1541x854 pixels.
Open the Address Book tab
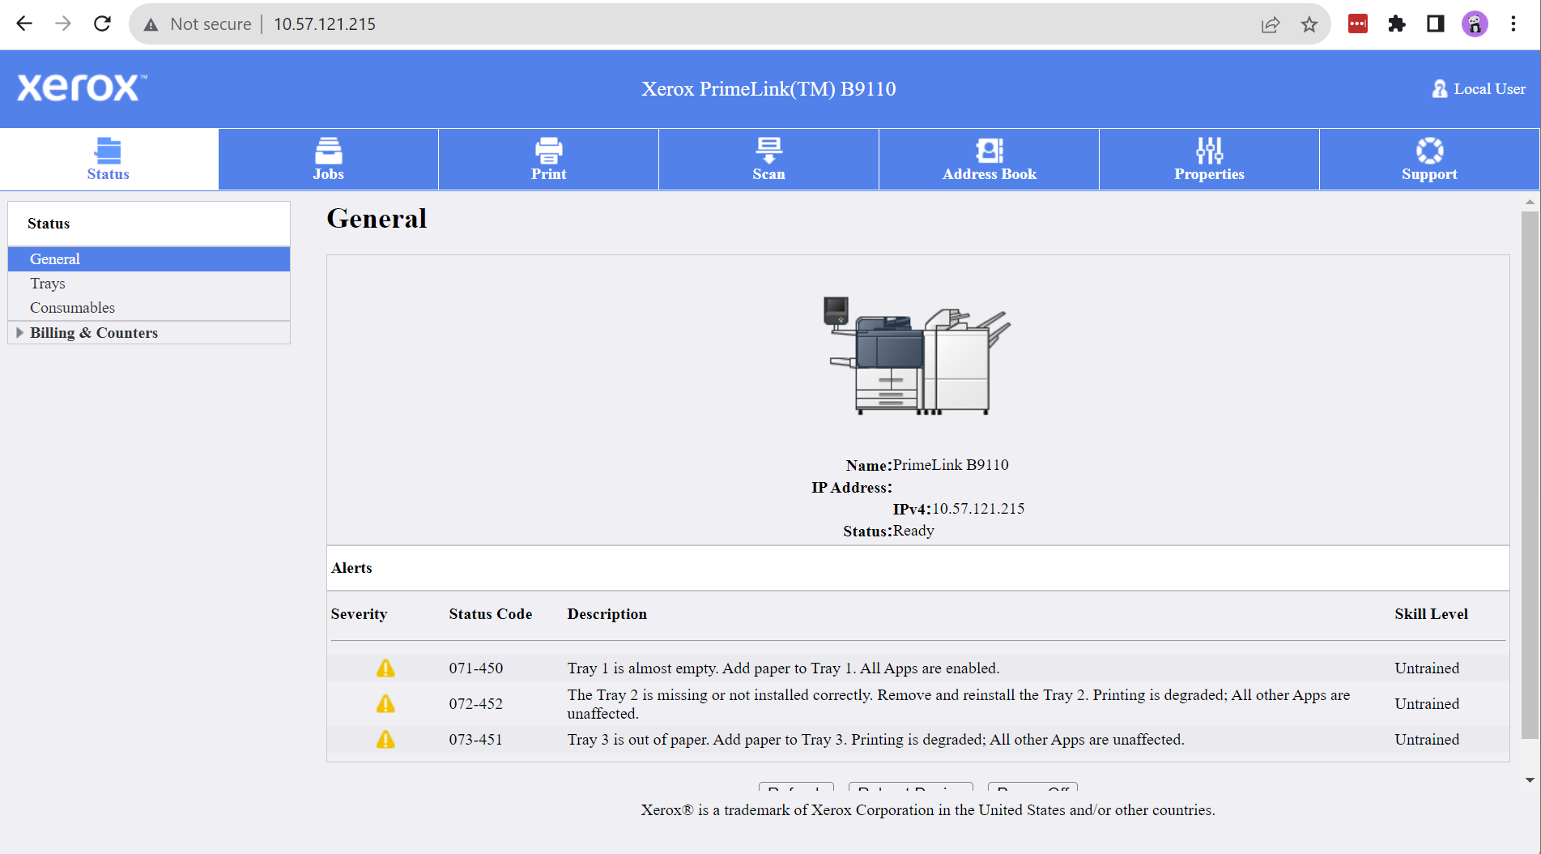tap(990, 160)
